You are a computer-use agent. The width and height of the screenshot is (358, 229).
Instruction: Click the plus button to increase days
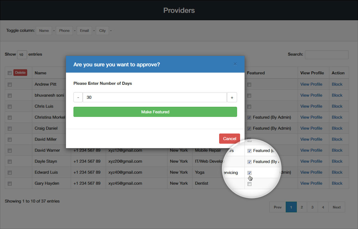click(x=232, y=97)
